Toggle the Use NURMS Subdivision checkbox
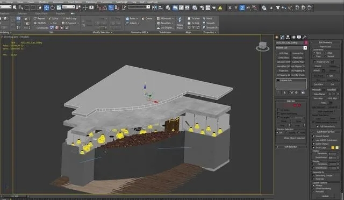 pos(314,140)
